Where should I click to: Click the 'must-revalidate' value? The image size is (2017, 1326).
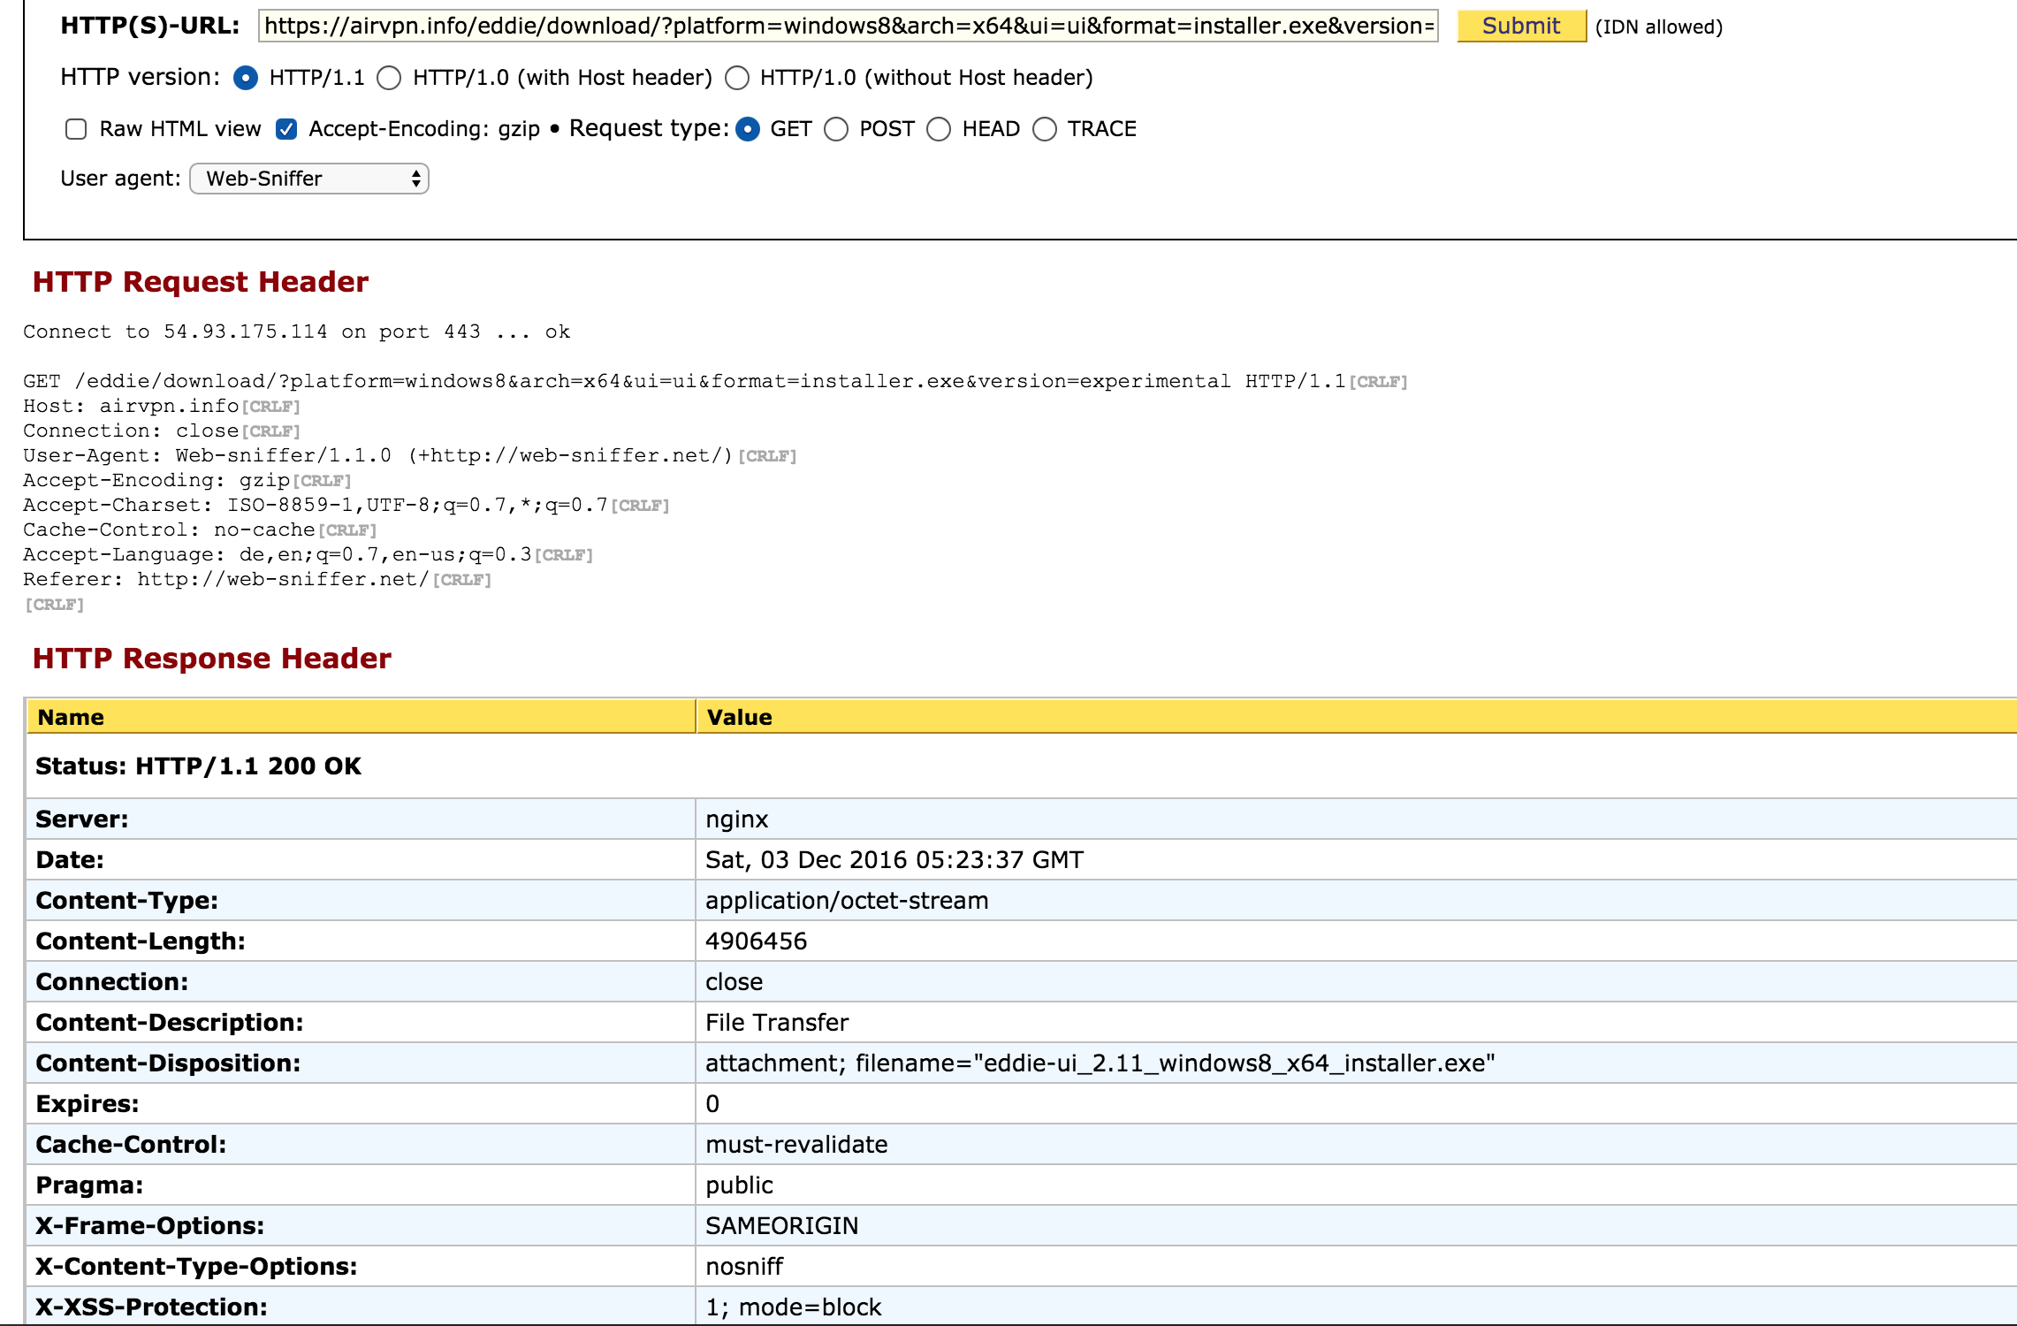pos(796,1145)
